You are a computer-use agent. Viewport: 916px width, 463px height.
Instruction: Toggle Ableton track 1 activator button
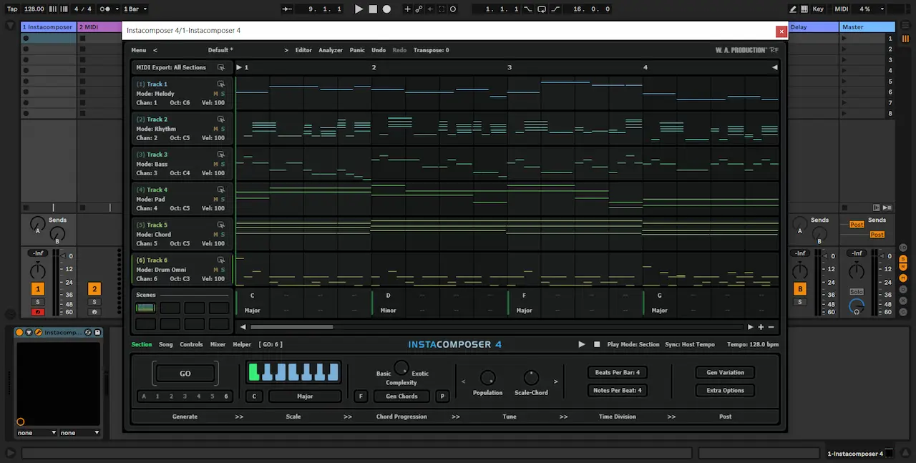pos(37,289)
